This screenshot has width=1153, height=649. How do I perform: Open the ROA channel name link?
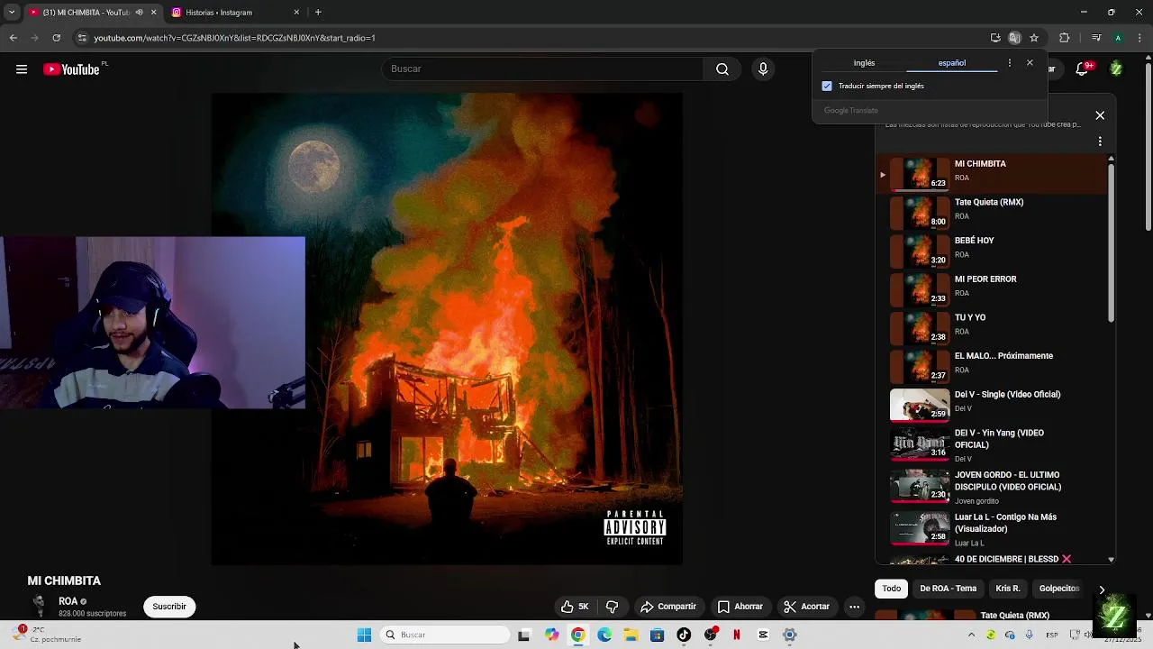point(68,601)
